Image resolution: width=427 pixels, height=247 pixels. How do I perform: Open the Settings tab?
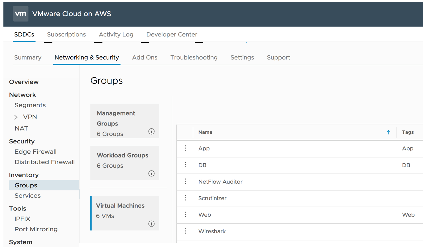[242, 57]
